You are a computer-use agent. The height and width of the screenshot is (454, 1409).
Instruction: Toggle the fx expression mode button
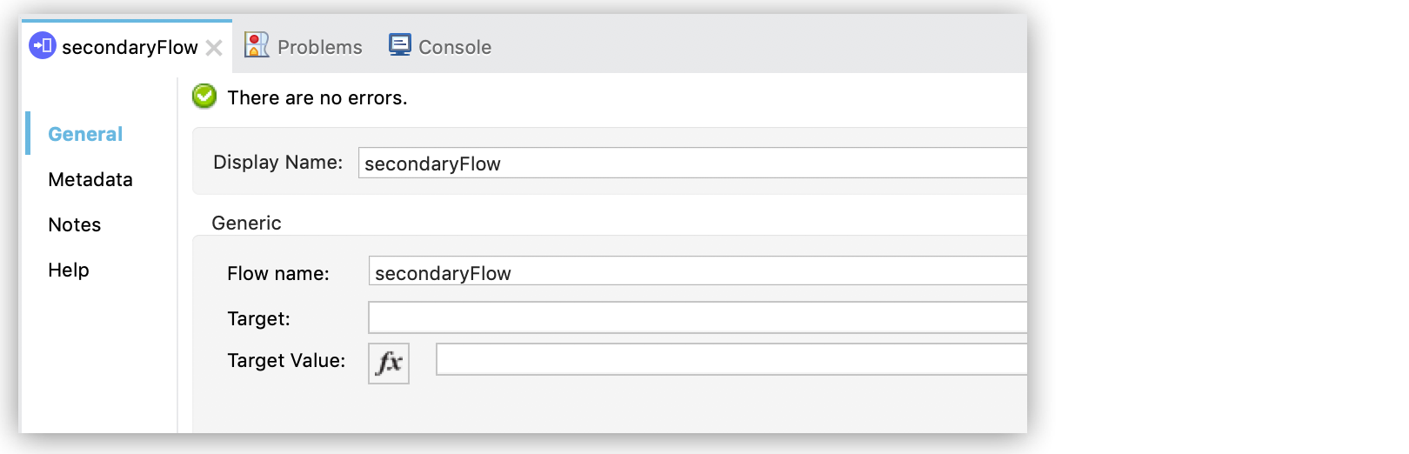(x=389, y=363)
